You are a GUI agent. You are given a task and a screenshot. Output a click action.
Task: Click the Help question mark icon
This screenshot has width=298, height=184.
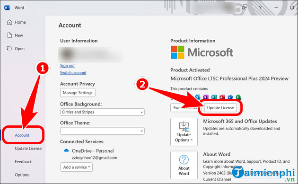click(x=260, y=8)
